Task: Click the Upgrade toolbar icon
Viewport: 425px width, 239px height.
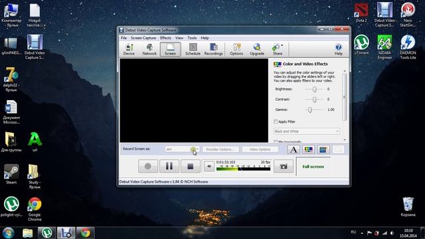Action: [257, 49]
